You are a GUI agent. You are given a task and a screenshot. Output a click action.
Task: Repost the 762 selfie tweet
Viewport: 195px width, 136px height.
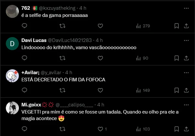63,26
